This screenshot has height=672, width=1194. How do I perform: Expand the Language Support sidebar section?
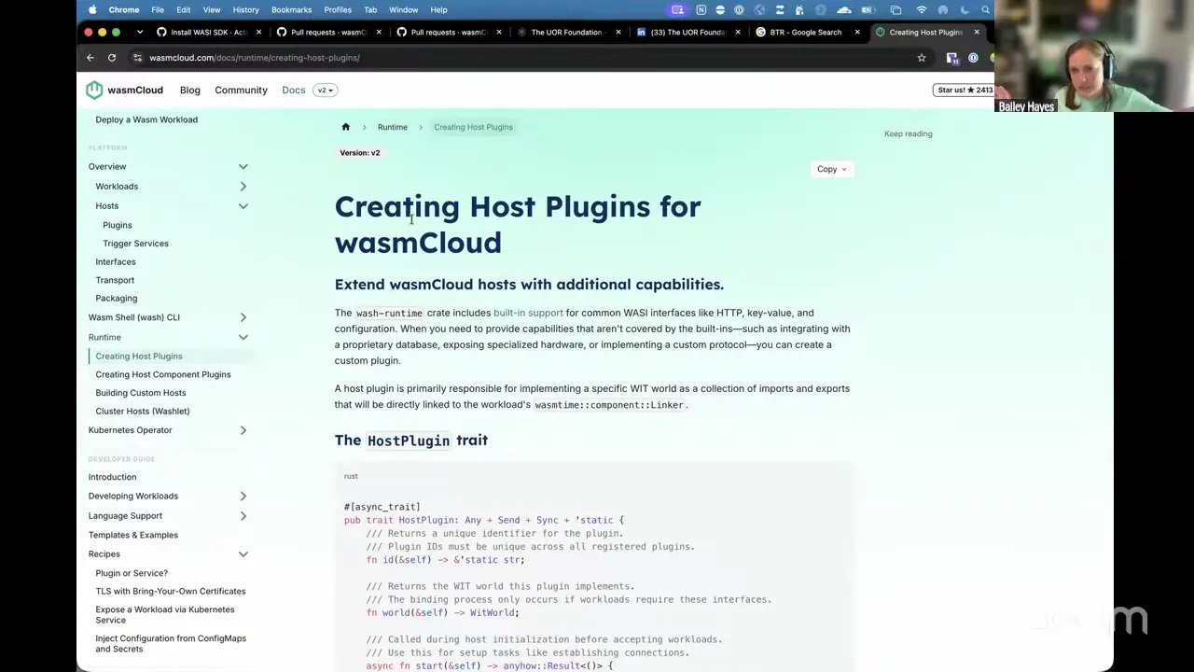pyautogui.click(x=243, y=516)
